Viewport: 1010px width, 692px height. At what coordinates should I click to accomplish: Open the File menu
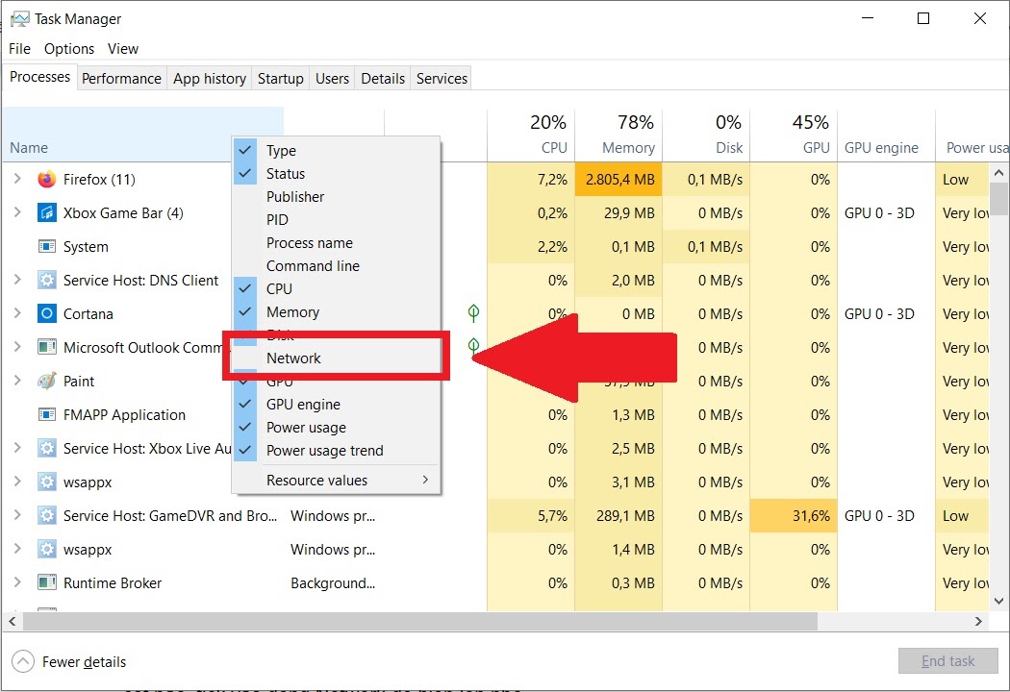tap(19, 49)
